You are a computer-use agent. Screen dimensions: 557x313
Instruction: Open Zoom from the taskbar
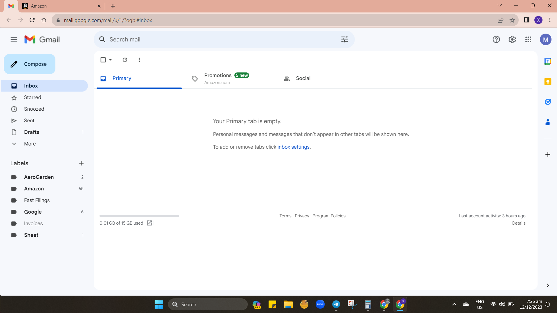[320, 304]
